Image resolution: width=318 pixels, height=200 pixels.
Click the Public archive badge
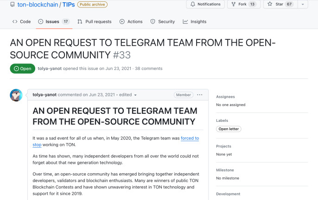[92, 5]
